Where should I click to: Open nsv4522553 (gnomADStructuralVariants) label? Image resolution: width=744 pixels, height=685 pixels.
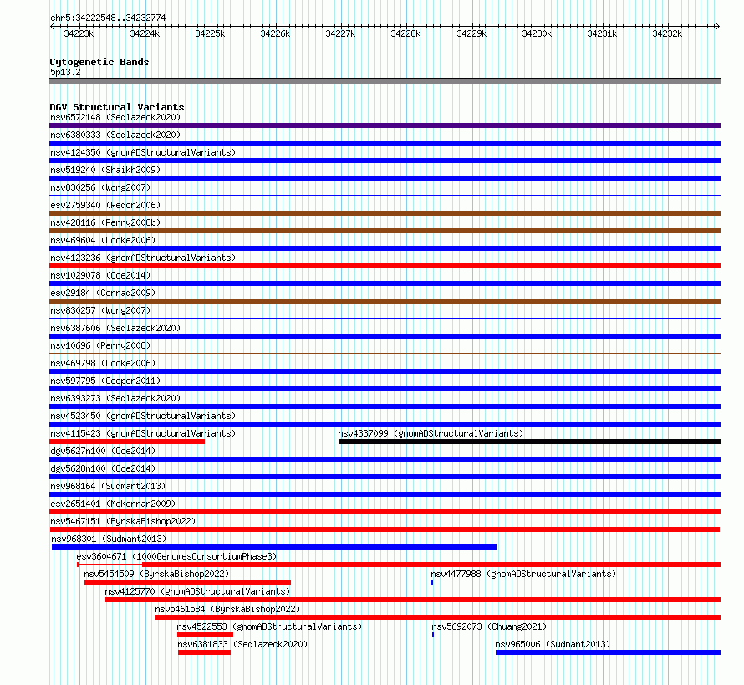269,626
